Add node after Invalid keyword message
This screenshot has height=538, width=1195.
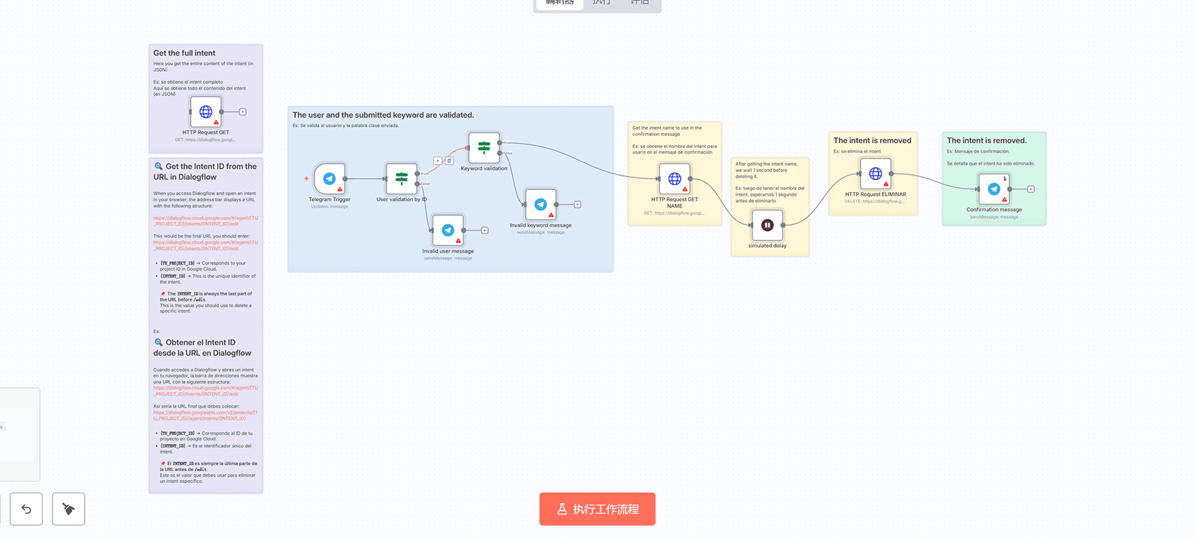(578, 205)
